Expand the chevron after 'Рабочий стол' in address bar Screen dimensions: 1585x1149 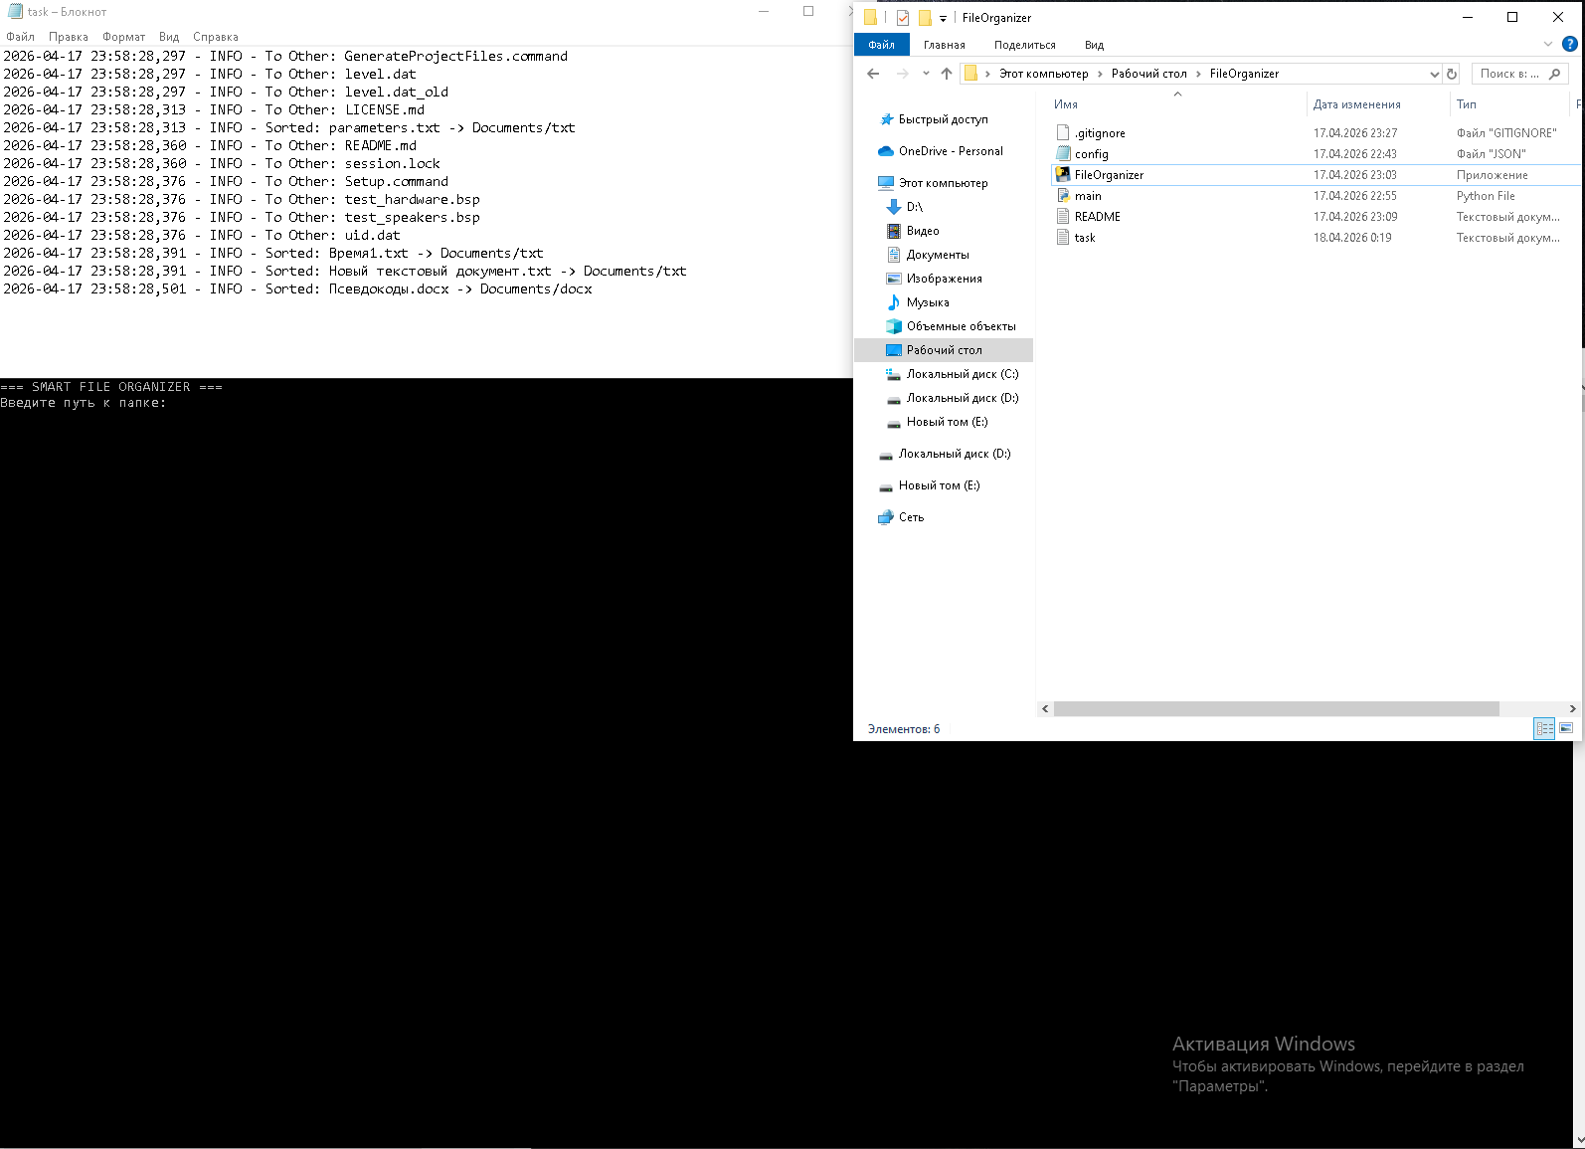click(x=1198, y=74)
